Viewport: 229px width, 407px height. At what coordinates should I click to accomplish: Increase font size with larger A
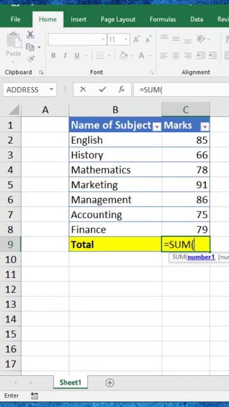(137, 39)
